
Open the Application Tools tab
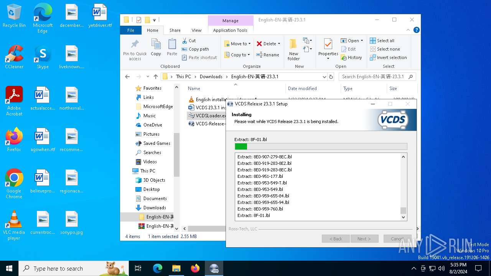(230, 30)
